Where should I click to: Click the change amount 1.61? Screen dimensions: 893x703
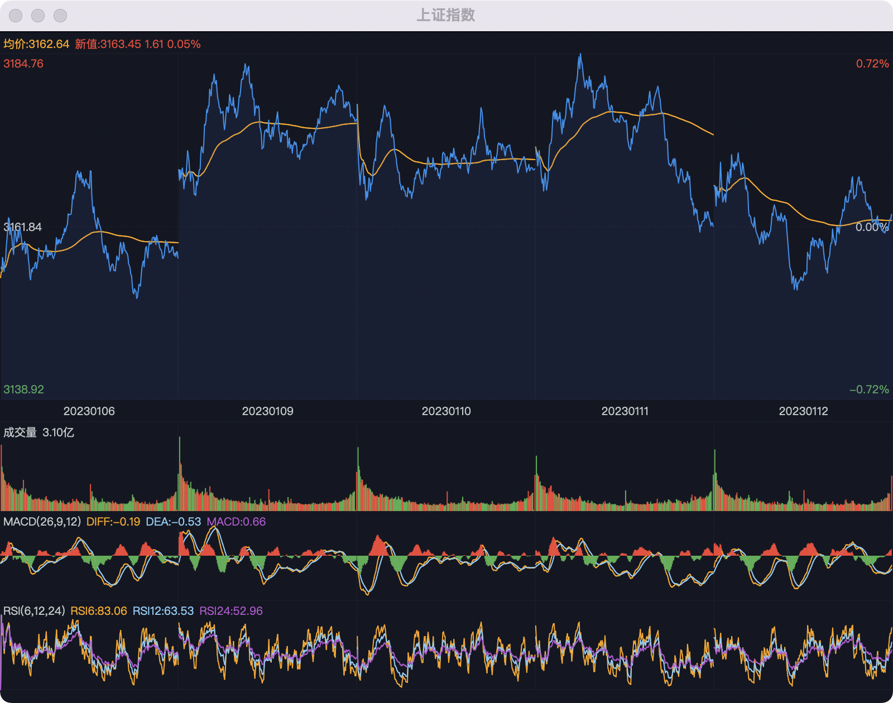click(x=154, y=44)
